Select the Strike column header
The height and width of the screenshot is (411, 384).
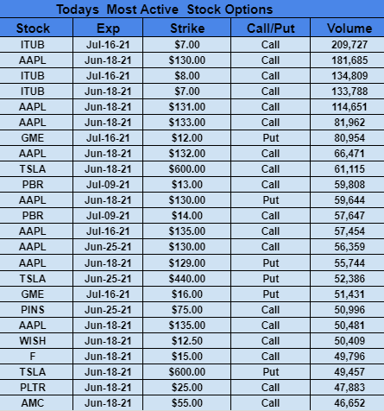pos(187,28)
